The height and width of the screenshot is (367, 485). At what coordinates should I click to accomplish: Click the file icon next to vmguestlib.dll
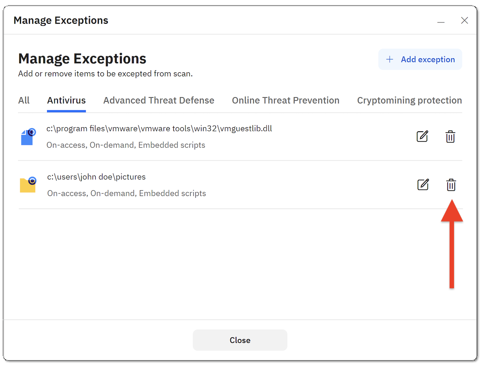[x=27, y=137]
